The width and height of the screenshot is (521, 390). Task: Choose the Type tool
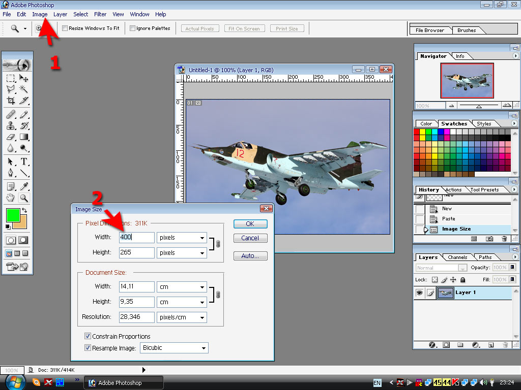pyautogui.click(x=24, y=161)
